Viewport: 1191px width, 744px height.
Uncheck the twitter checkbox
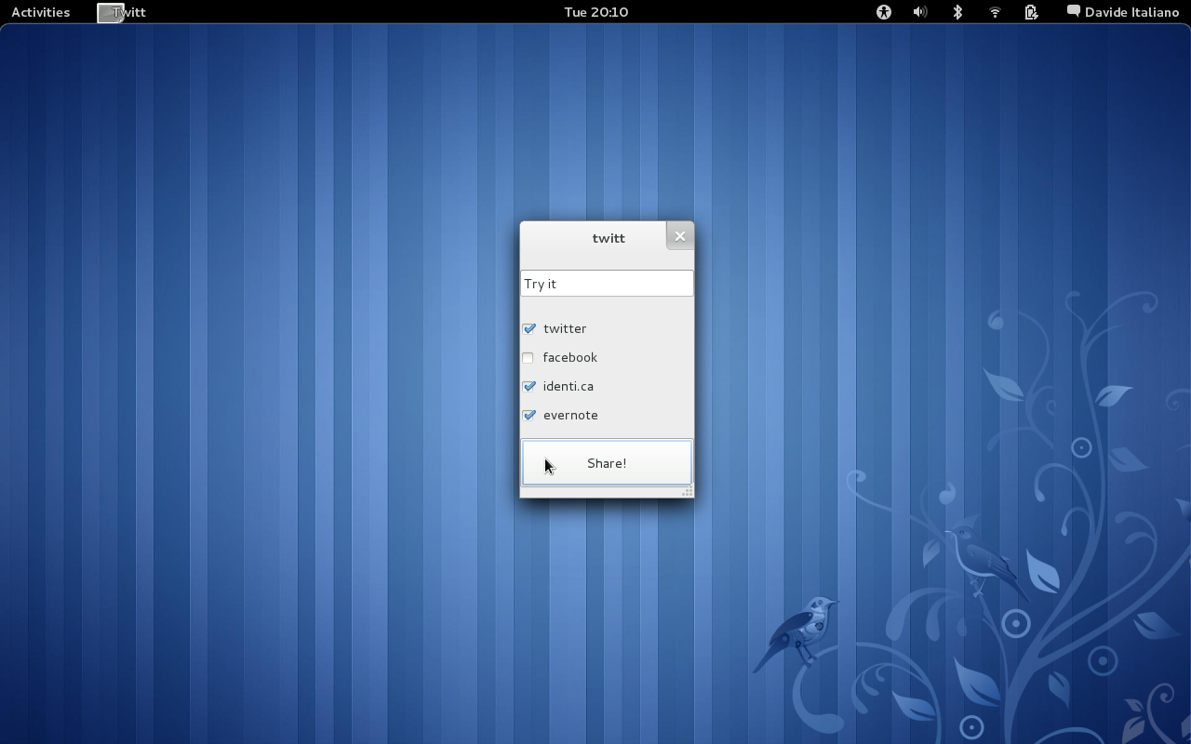(x=529, y=328)
